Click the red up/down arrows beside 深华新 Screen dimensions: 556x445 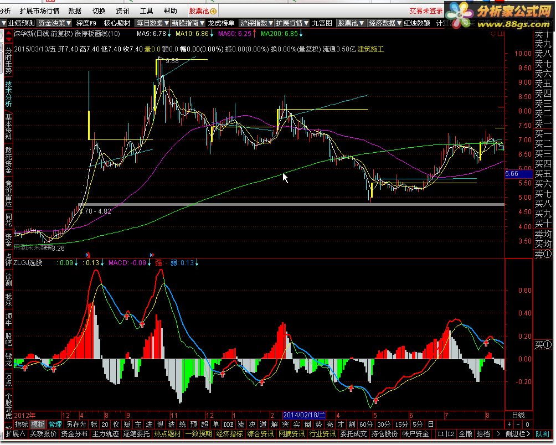coord(8,36)
